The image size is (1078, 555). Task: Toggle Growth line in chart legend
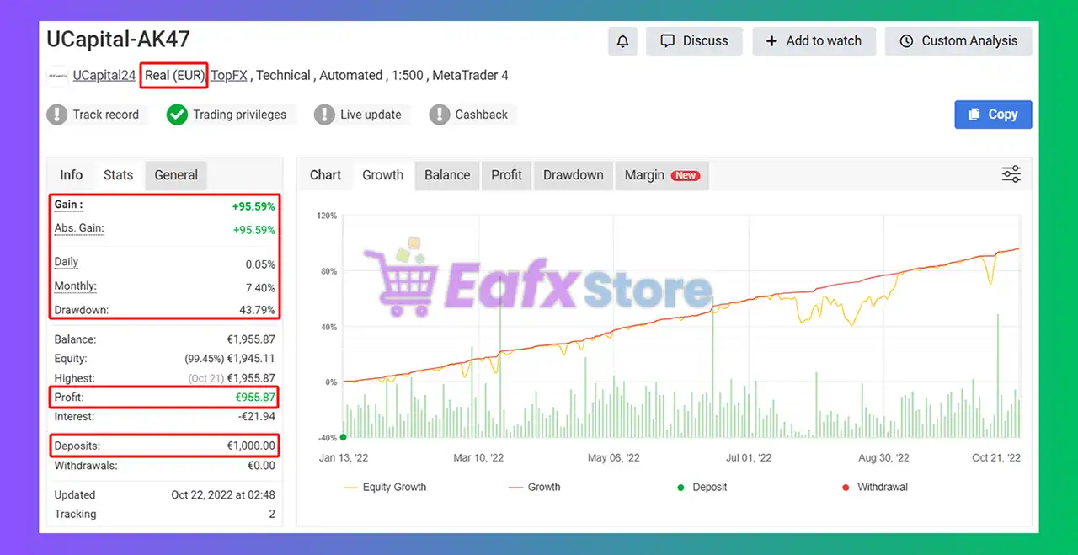tap(534, 487)
